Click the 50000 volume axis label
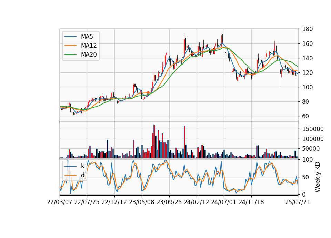Image resolution: width=331 pixels, height=238 pixels. [311, 149]
